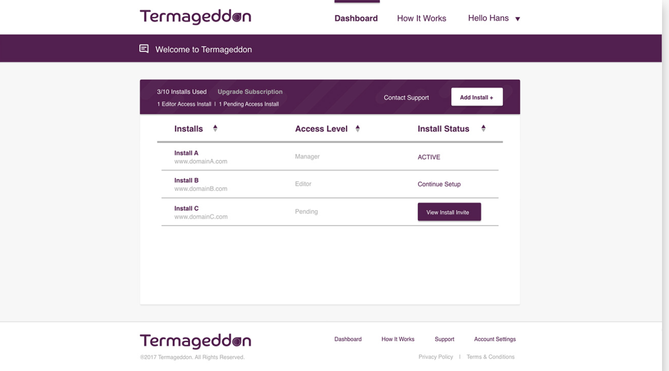Click www.domainA.com text
The height and width of the screenshot is (371, 669).
click(x=201, y=161)
